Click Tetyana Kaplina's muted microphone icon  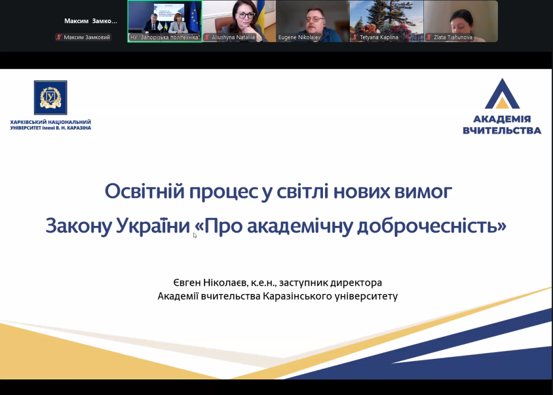coord(355,38)
